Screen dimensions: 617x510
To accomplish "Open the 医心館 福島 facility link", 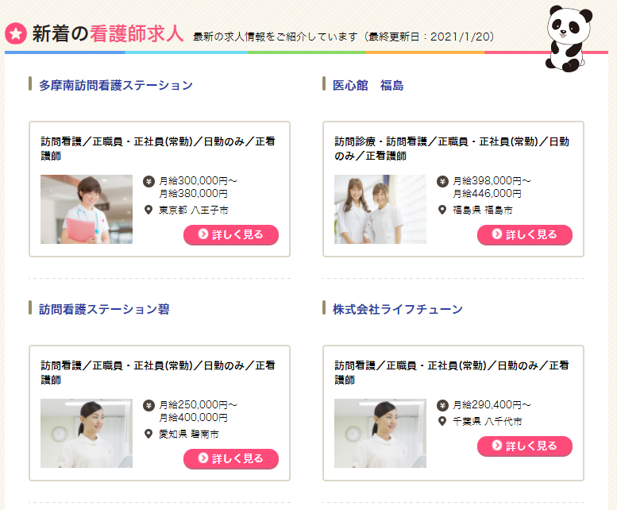I will [368, 85].
